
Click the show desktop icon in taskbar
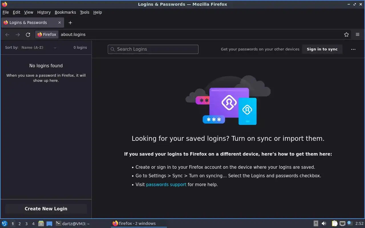coord(49,224)
